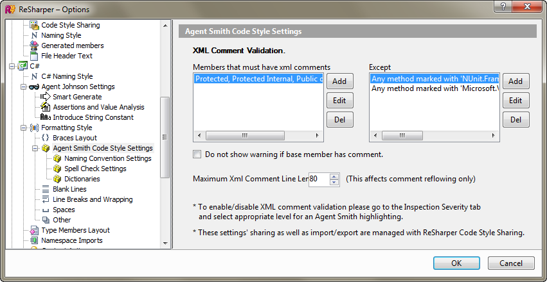
Task: Click the Blank Lines icon
Action: click(46, 189)
